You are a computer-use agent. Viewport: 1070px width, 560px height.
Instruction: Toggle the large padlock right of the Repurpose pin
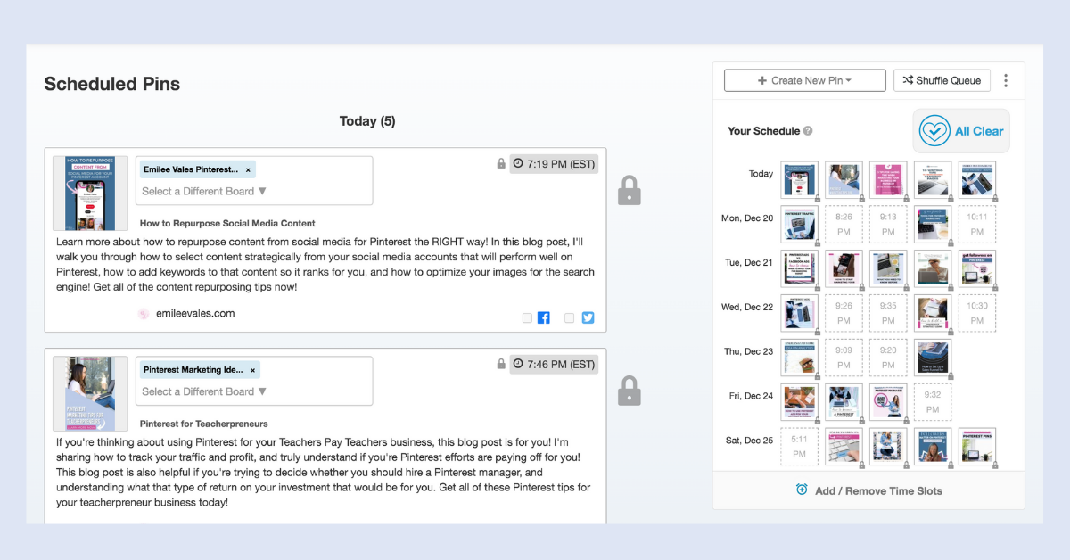click(630, 190)
